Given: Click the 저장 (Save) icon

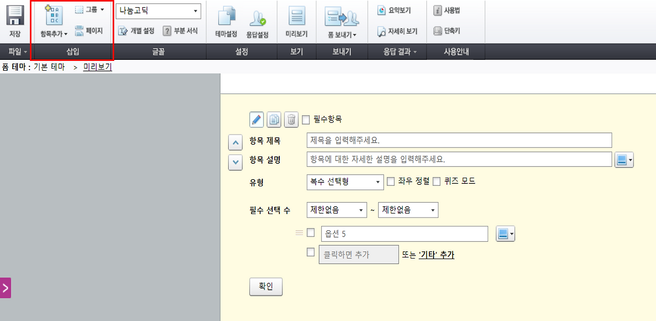Looking at the screenshot, I should tap(15, 20).
